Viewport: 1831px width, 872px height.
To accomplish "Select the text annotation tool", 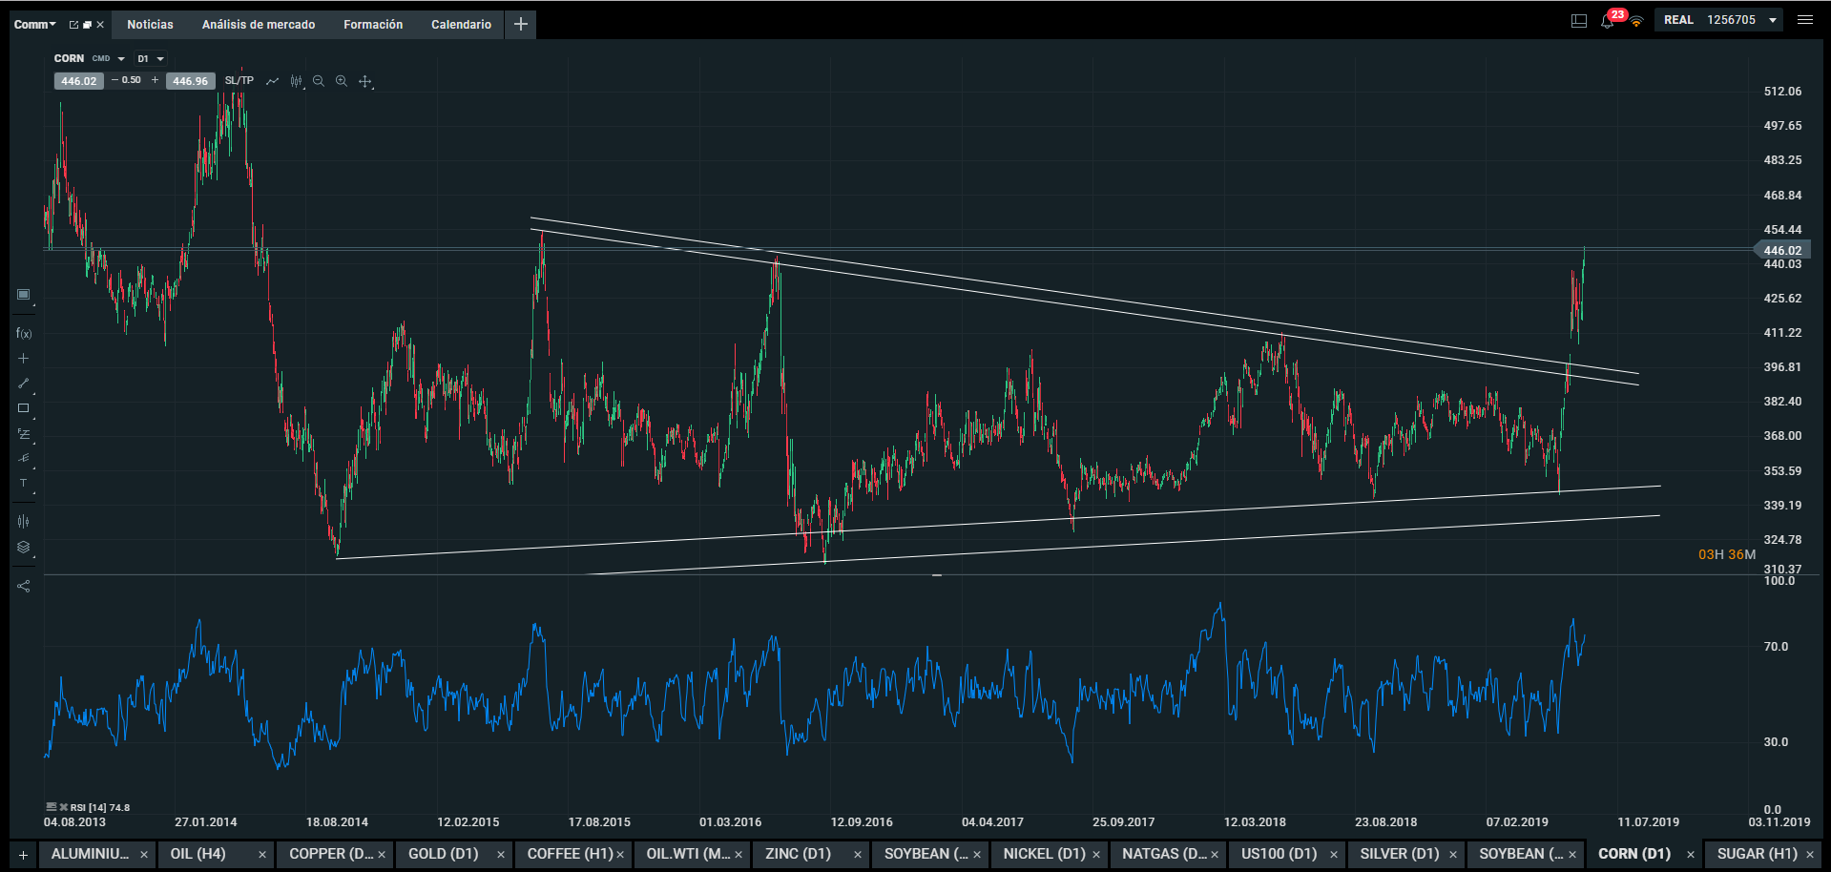I will coord(24,484).
